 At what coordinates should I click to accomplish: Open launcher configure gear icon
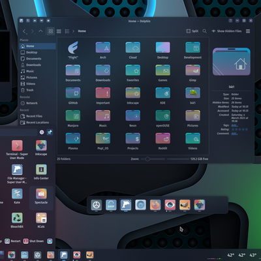pyautogui.click(x=42, y=132)
